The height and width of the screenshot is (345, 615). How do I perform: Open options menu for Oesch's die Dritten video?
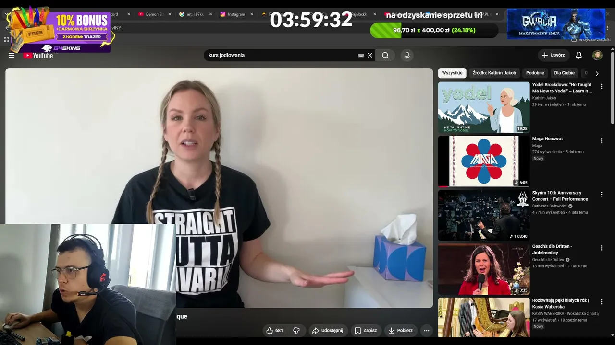click(x=601, y=248)
